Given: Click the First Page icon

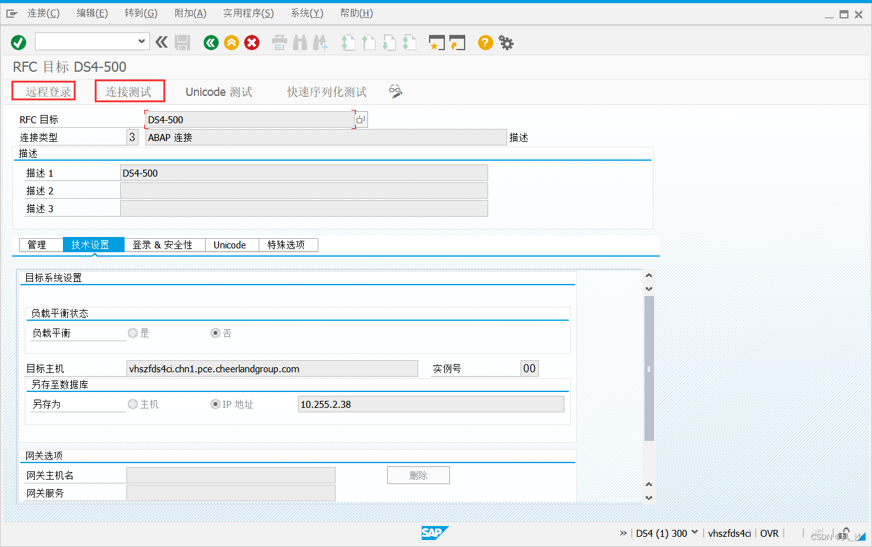Looking at the screenshot, I should (348, 43).
